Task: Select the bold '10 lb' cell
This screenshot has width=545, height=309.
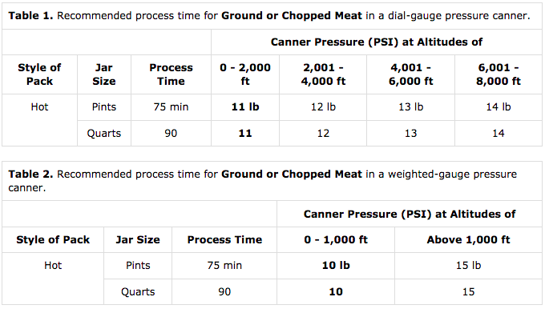Action: [x=336, y=266]
